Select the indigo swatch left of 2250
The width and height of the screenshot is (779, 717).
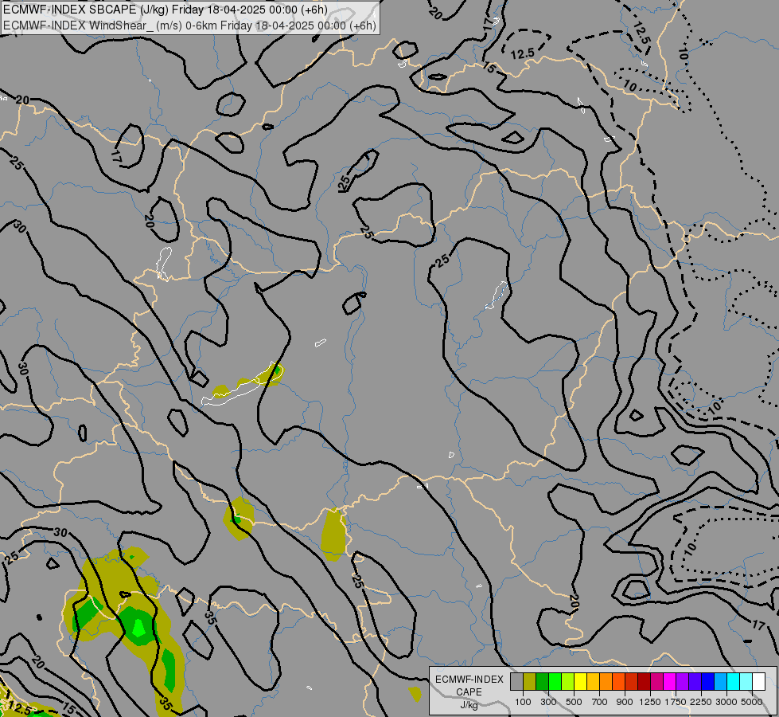point(695,682)
